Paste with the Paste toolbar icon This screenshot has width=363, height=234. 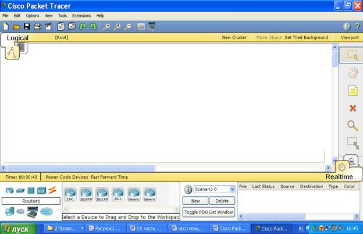click(x=72, y=26)
